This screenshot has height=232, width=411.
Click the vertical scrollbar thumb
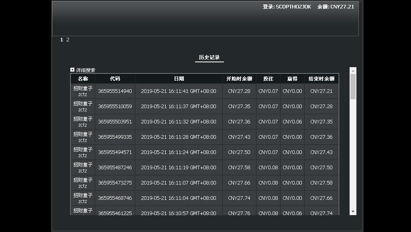(x=353, y=86)
